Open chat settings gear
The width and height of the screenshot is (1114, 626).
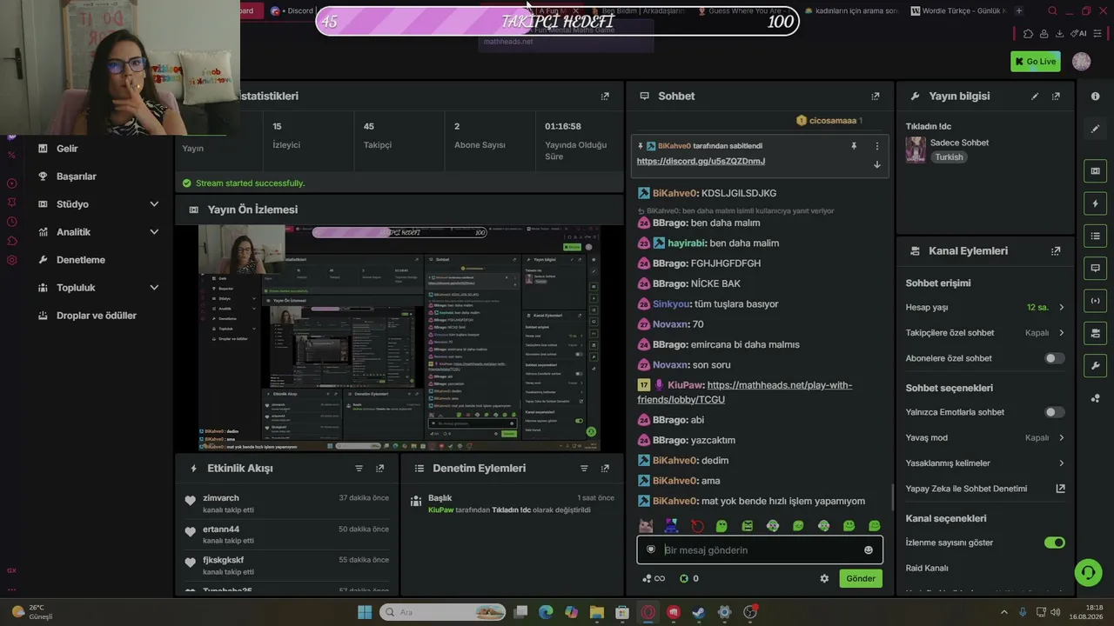pyautogui.click(x=824, y=578)
